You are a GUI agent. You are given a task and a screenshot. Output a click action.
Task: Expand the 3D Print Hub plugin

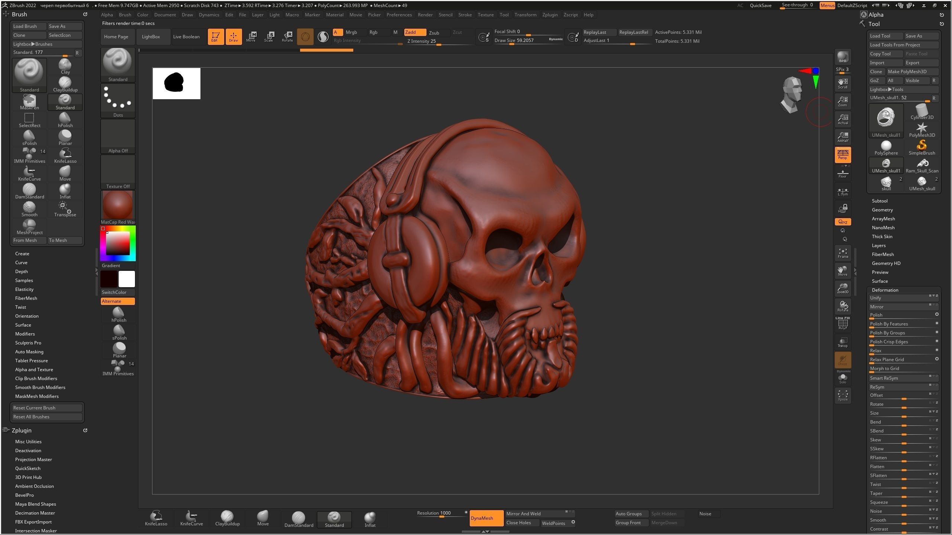tap(28, 477)
